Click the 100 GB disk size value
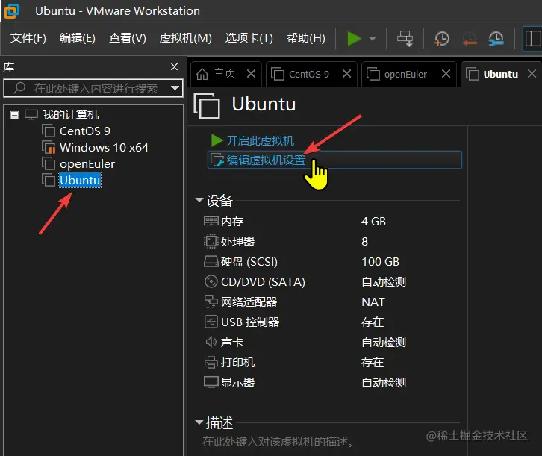 pos(381,262)
